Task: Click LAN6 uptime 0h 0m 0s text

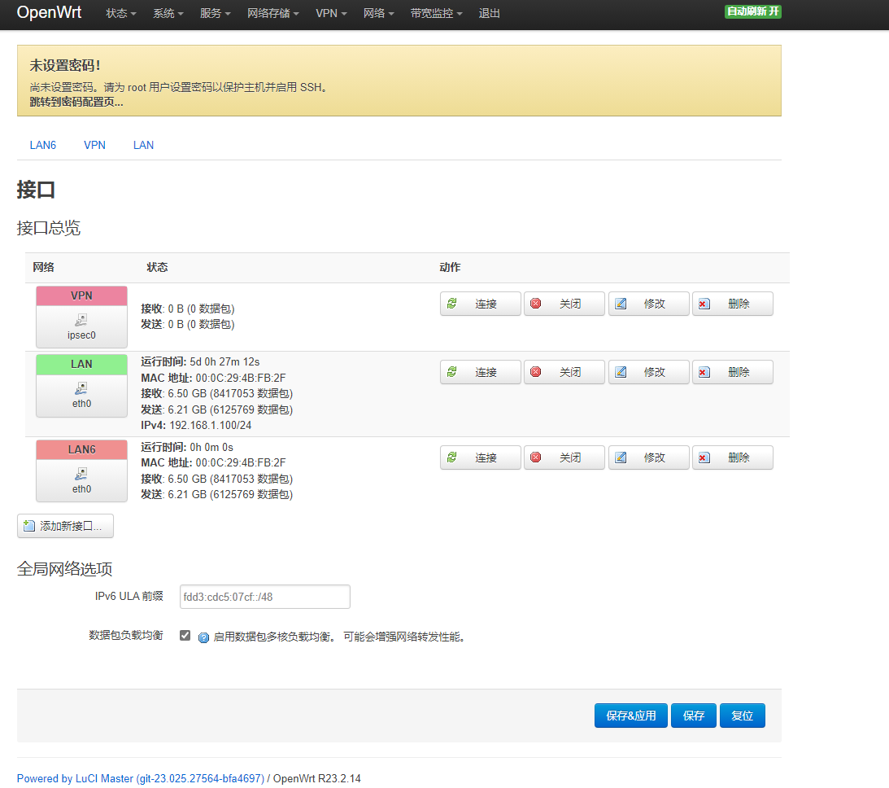Action: point(187,447)
